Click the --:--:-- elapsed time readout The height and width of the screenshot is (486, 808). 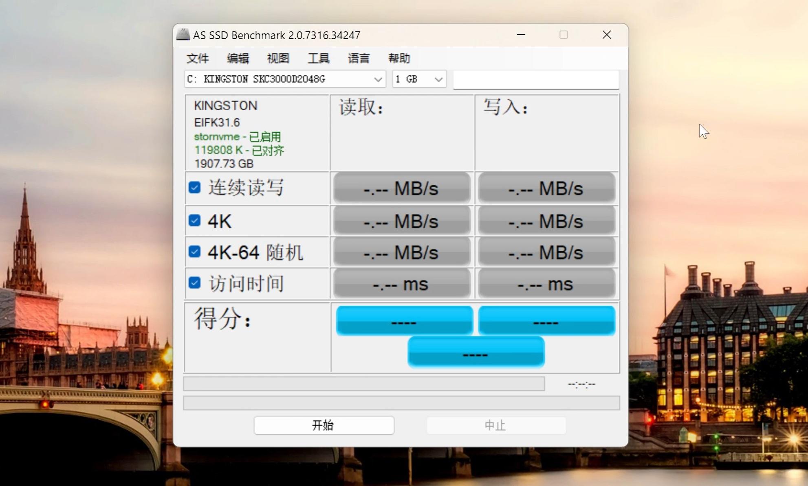point(581,384)
